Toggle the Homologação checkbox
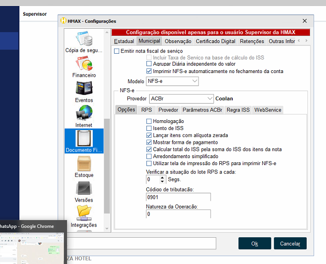The image size is (326, 264). click(149, 122)
